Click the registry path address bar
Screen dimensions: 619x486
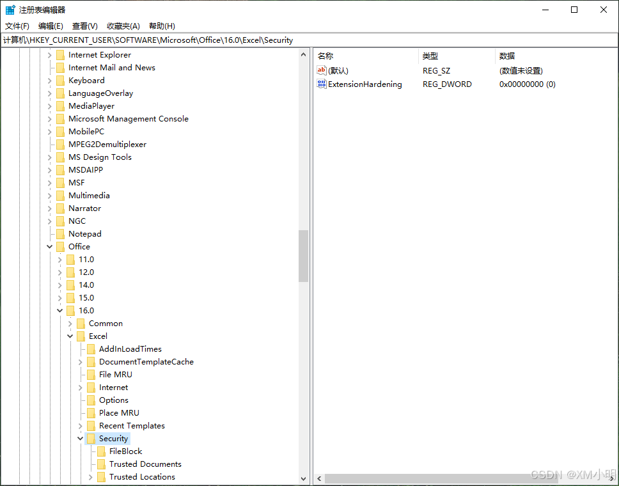point(309,40)
